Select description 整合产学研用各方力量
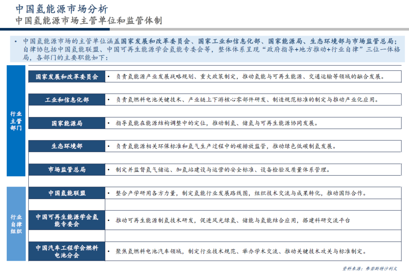Viewport: 409px width, 271px height. coord(253,193)
